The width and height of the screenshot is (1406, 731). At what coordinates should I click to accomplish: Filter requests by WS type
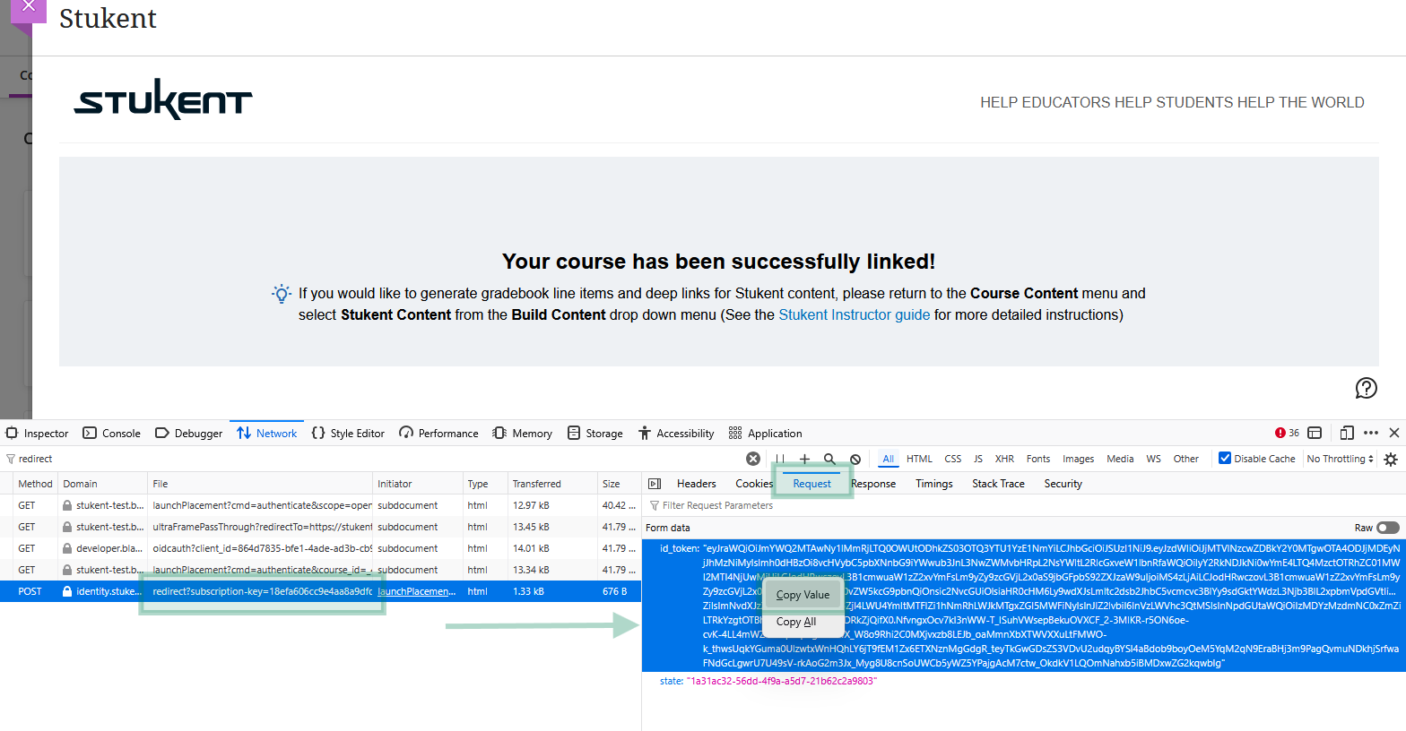click(x=1154, y=459)
